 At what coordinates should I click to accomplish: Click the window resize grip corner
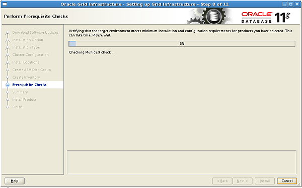(x=298, y=184)
